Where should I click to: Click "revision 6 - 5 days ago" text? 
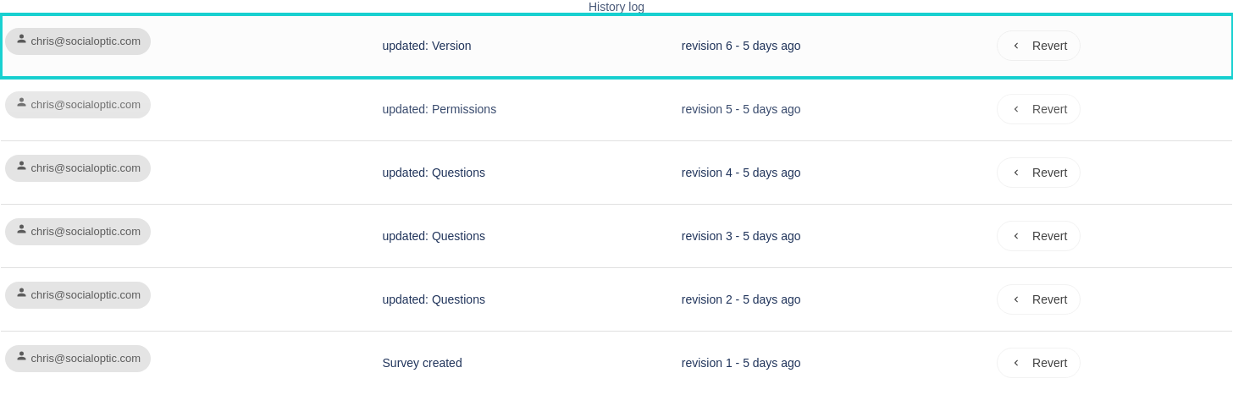741,46
